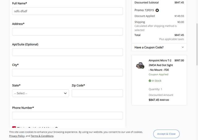Click the chevron next to Have a Coupon Code
The height and width of the screenshot is (140, 198).
[x=183, y=47]
